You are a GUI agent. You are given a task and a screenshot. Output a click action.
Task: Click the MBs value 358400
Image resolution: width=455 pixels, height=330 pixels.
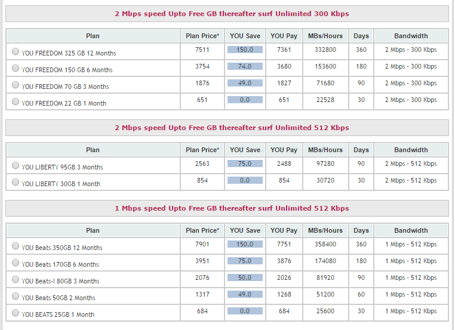click(x=325, y=244)
